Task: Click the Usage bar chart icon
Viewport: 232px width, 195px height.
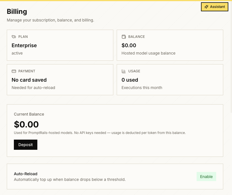Action: (x=124, y=71)
